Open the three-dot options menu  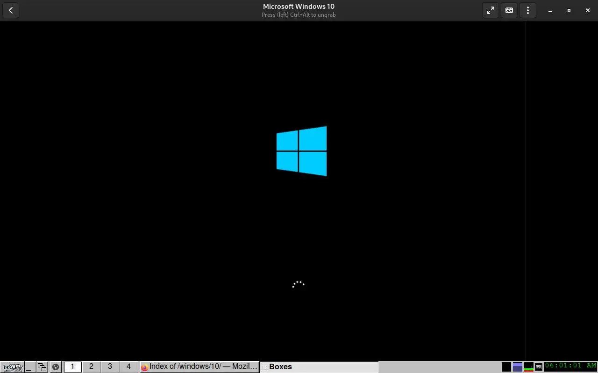[x=528, y=10]
